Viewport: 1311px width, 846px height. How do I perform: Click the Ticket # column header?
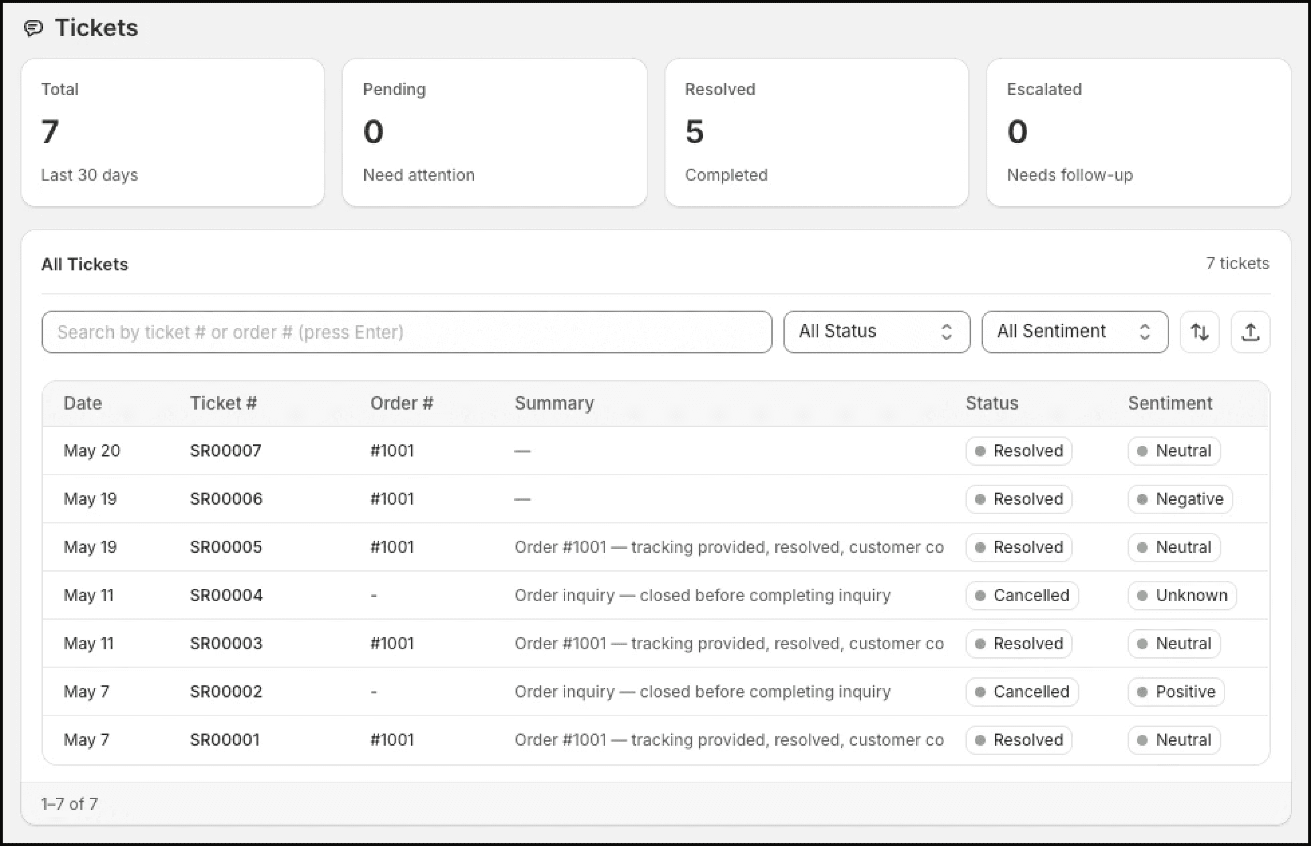[223, 403]
